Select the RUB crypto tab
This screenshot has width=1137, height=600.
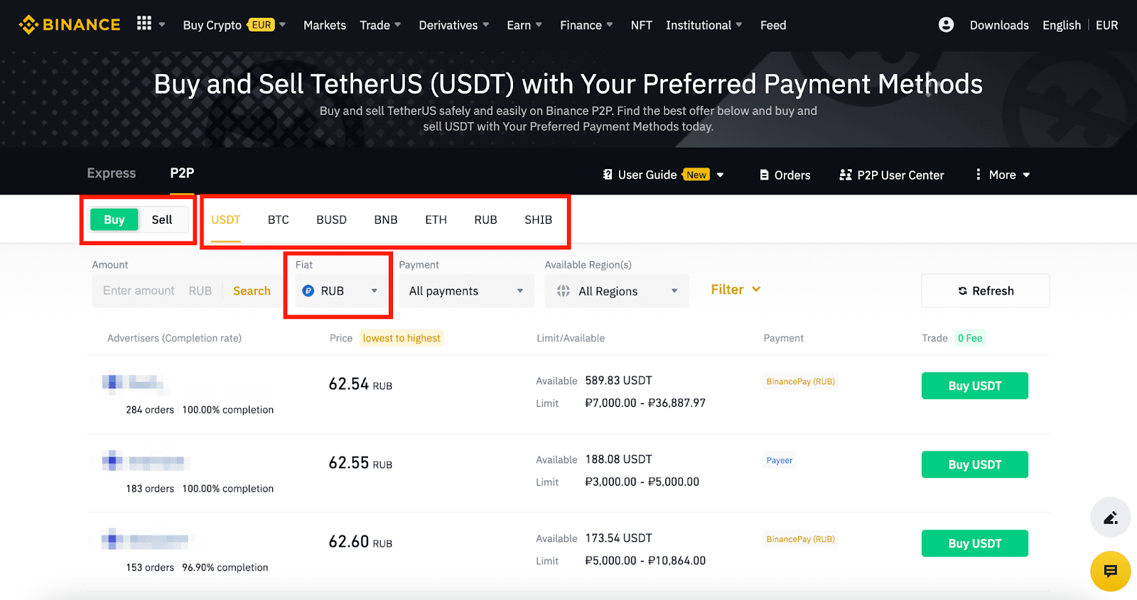[x=486, y=219]
